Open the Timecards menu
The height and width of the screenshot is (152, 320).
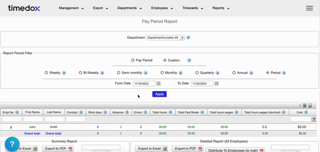pos(193,8)
